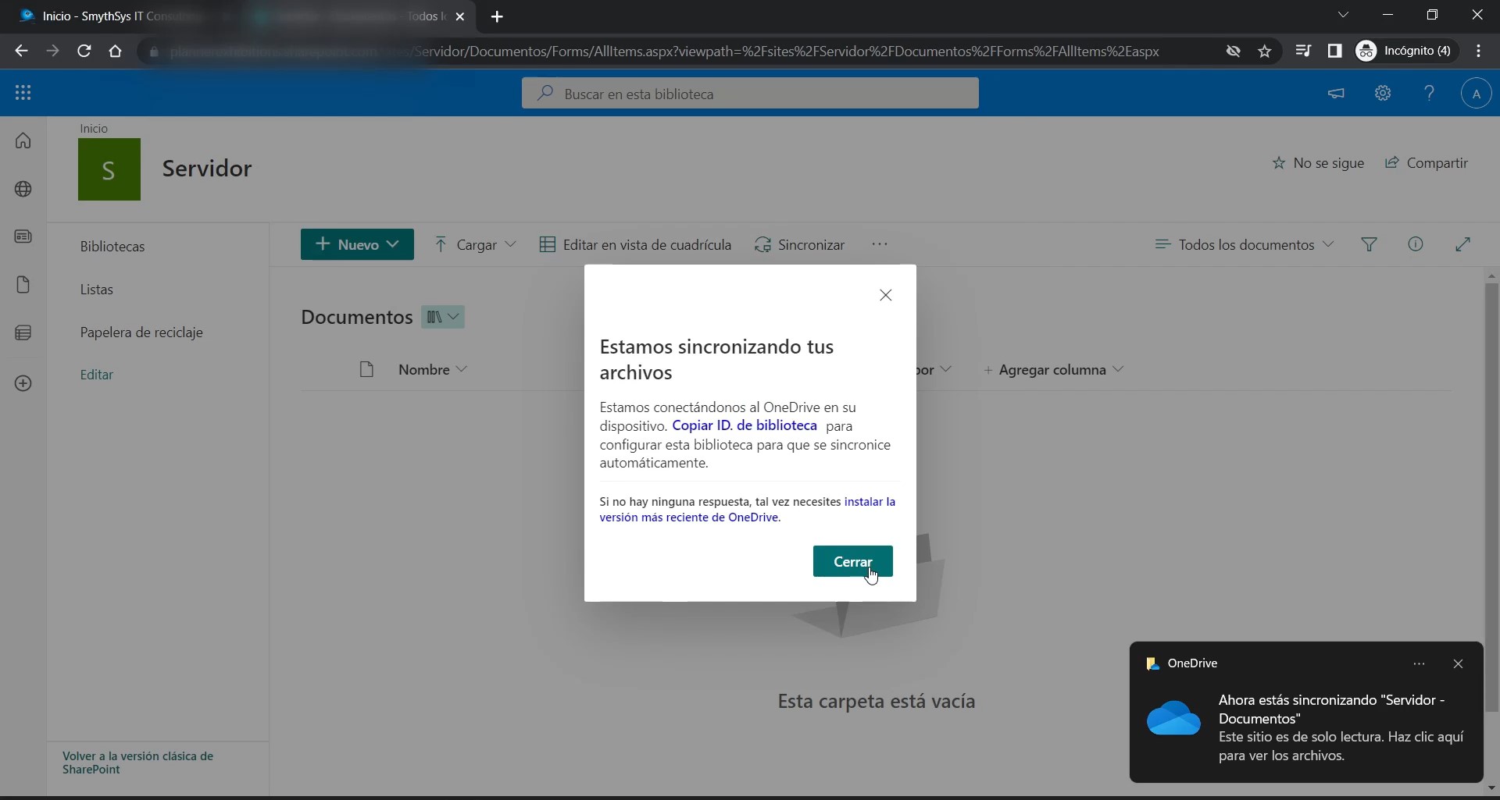Open the Microsoft 365 app launcher grid
This screenshot has height=800, width=1500.
click(x=23, y=93)
